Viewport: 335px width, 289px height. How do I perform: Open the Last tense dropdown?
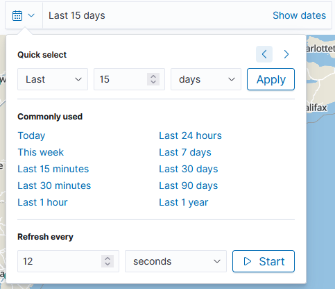point(53,79)
